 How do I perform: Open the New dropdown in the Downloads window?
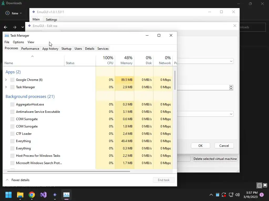[14, 13]
